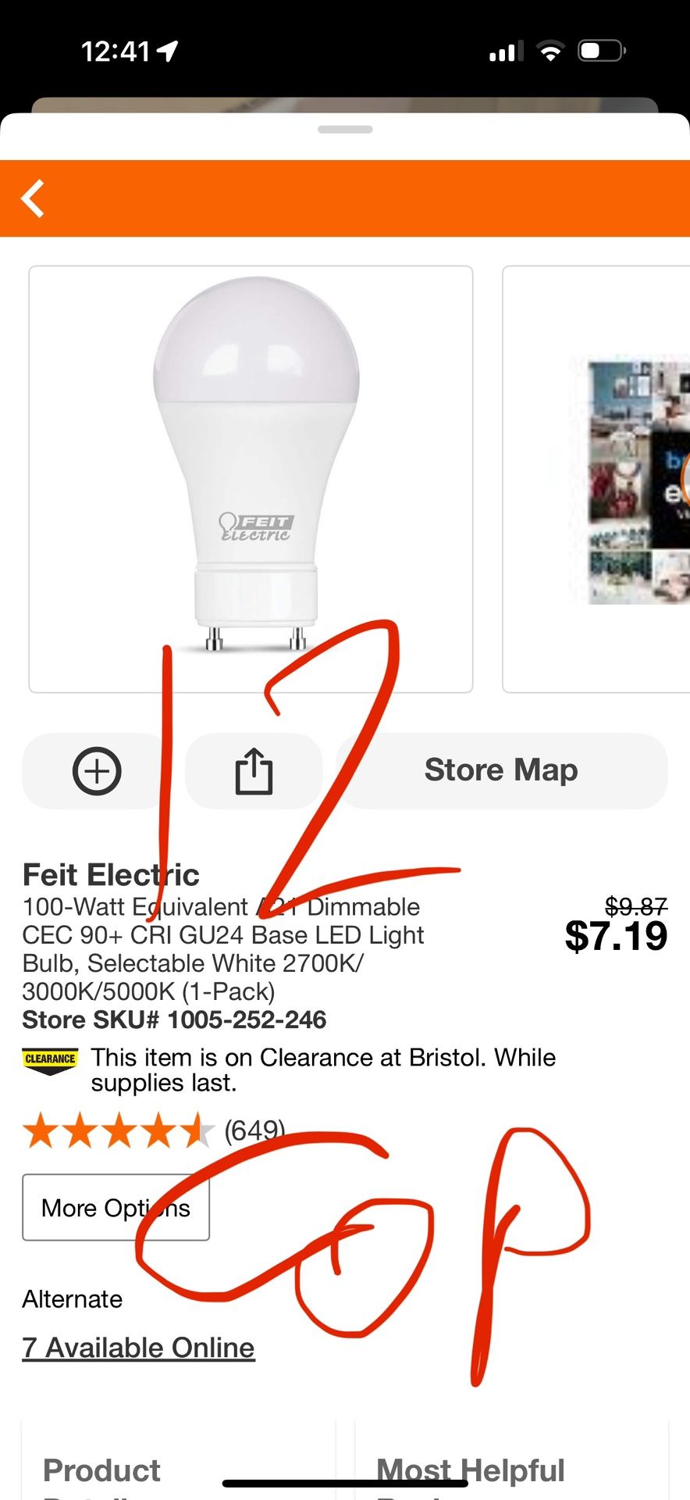Tap the back chevron in orange header
The width and height of the screenshot is (690, 1500).
(33, 198)
